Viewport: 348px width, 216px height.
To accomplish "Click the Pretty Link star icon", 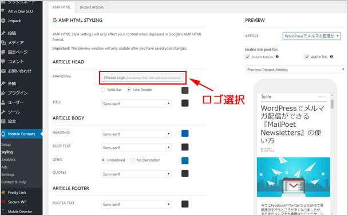I will click(x=3, y=193).
